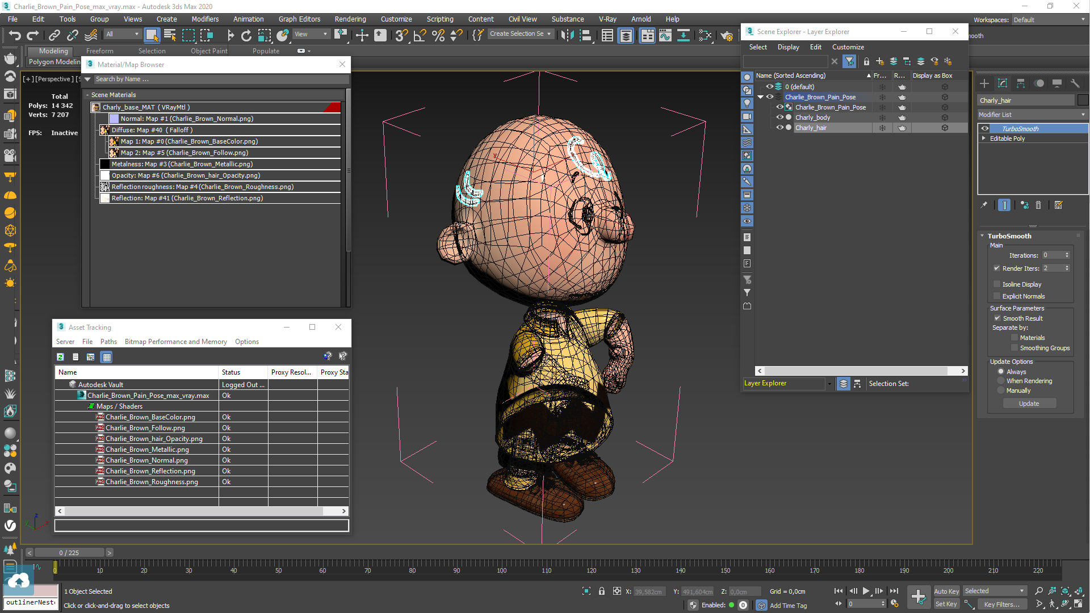Click the Set Key button

946,604
